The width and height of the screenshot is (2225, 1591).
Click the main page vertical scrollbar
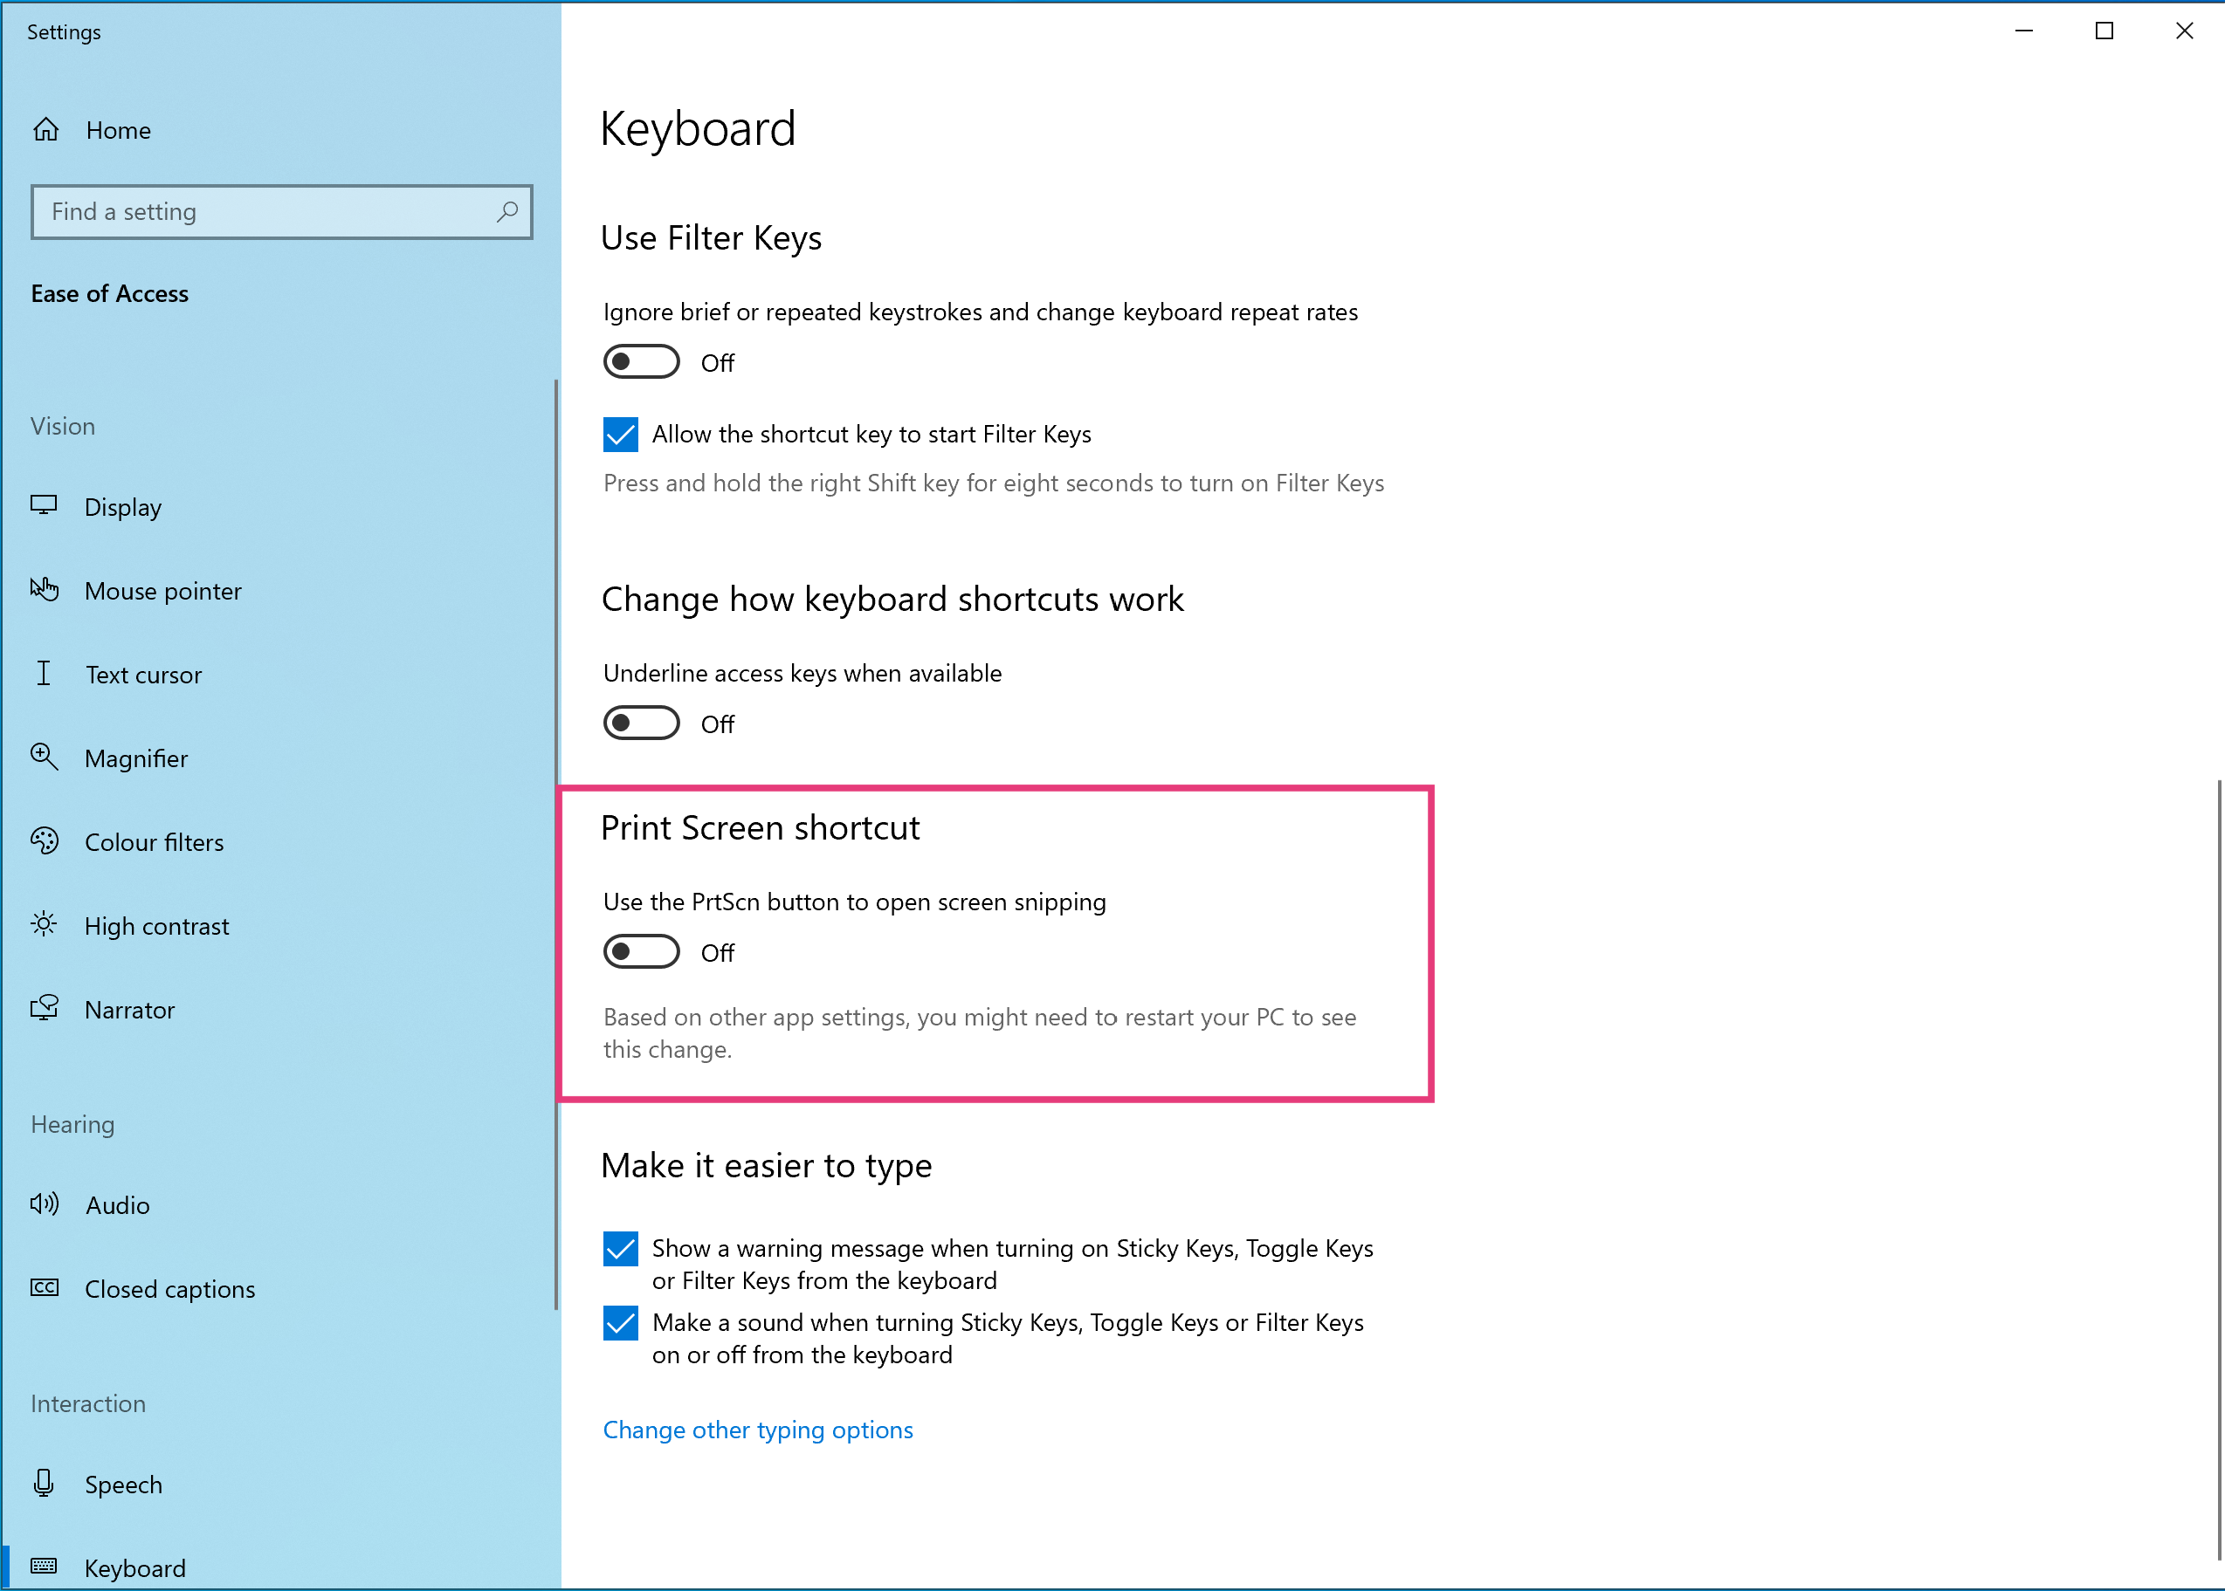[x=2219, y=1169]
